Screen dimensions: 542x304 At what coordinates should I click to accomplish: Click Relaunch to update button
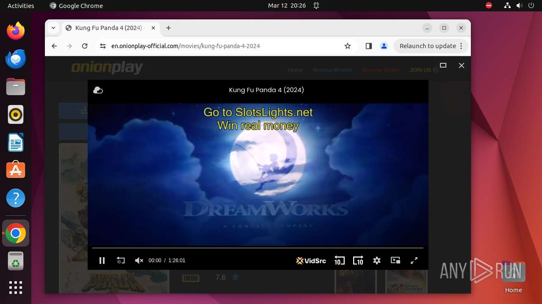(x=428, y=46)
